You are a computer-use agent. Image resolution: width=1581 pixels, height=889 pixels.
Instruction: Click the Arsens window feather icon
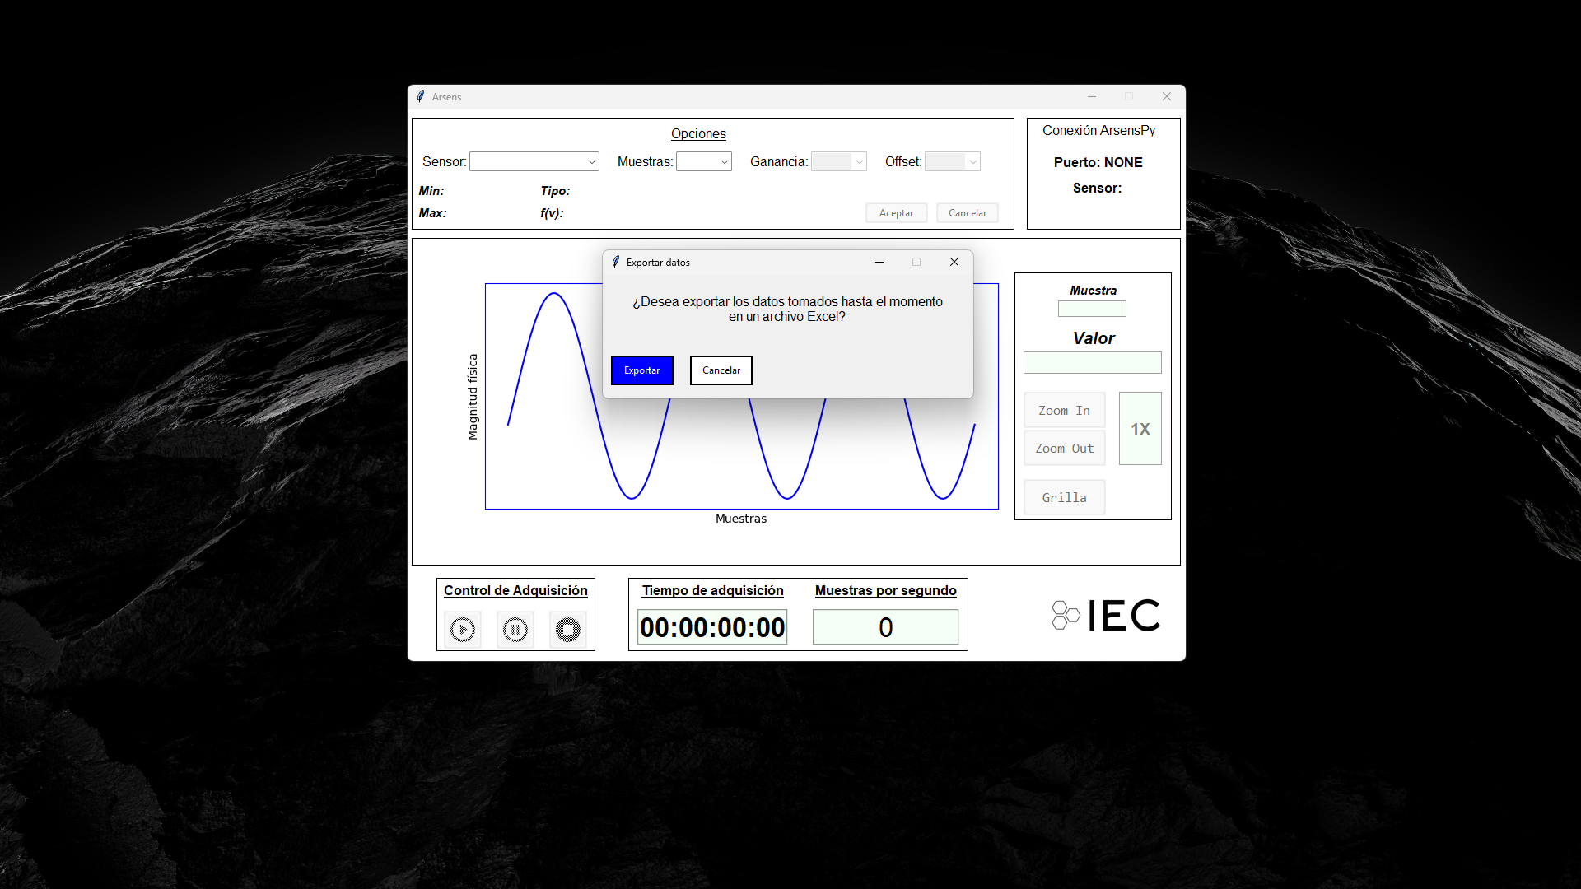(x=421, y=96)
